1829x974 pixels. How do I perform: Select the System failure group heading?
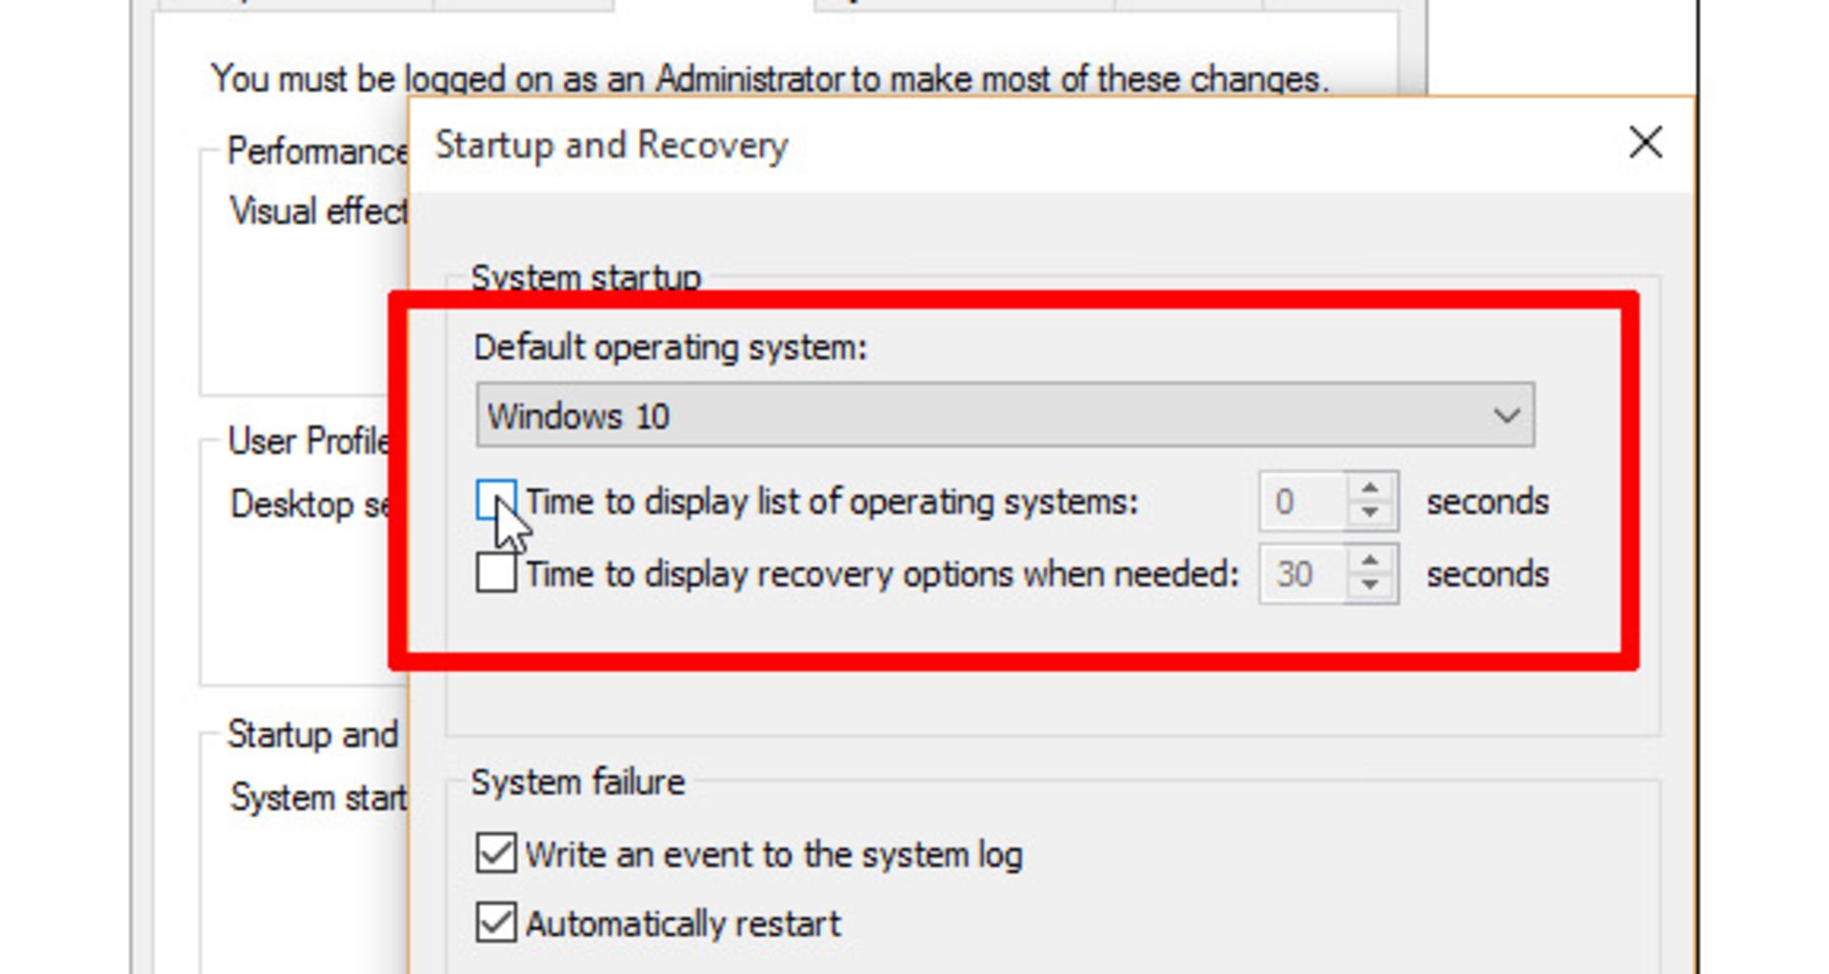click(x=578, y=782)
